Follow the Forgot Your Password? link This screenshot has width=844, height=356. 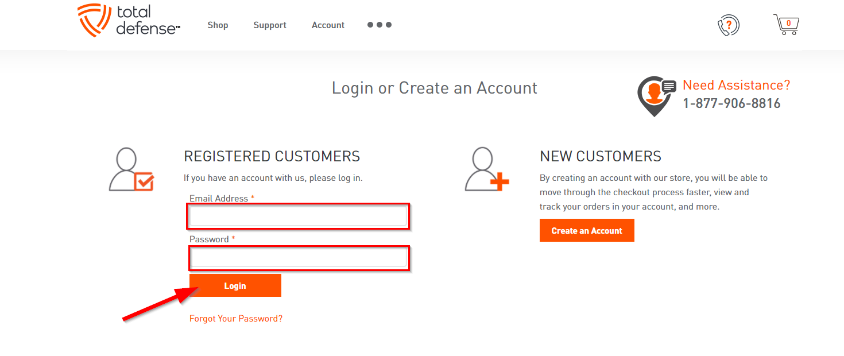coord(236,318)
